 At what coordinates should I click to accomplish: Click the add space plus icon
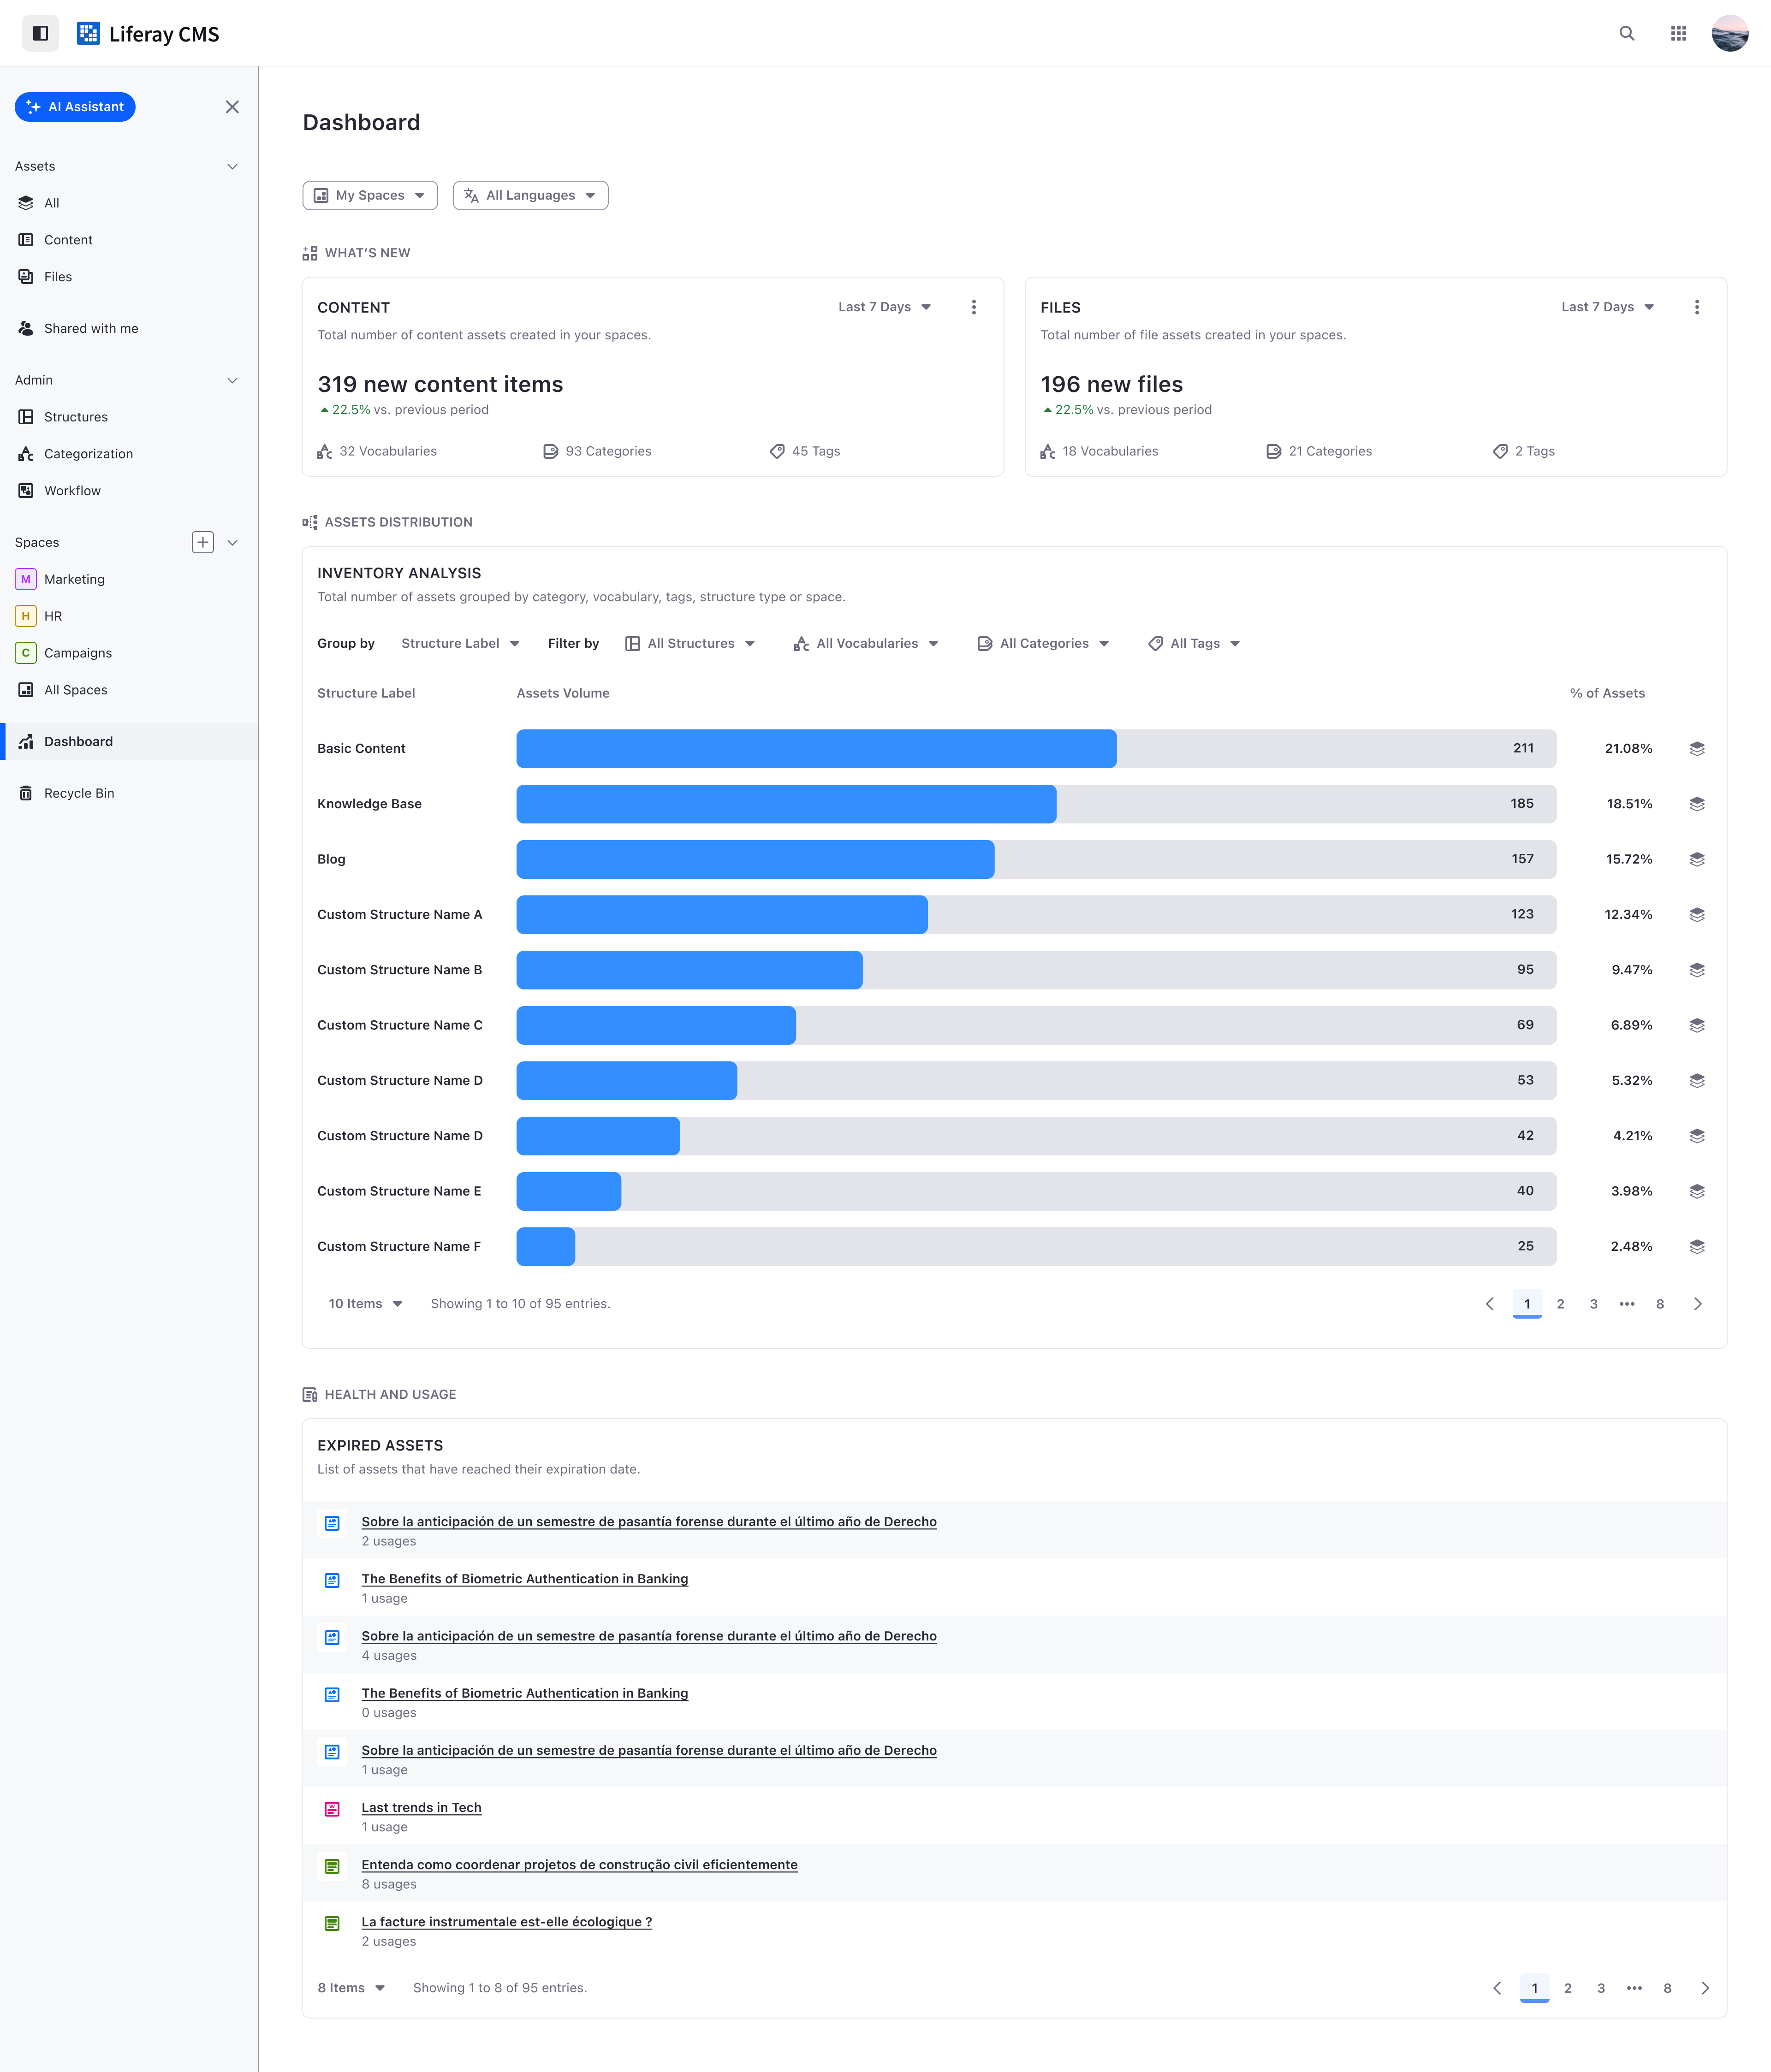(x=202, y=542)
